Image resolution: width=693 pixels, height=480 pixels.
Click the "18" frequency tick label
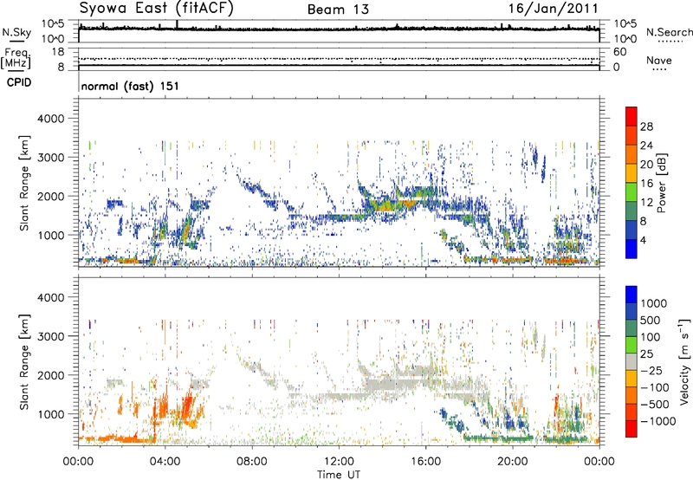pos(58,52)
